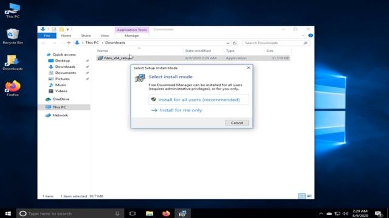Image resolution: width=389 pixels, height=218 pixels.
Task: Open the Windows Start menu
Action: [x=8, y=213]
